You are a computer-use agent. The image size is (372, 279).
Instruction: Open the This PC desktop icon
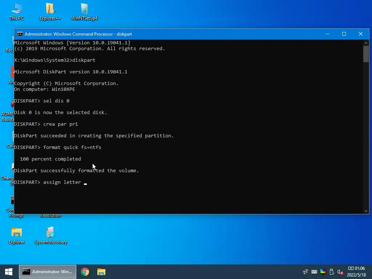pyautogui.click(x=17, y=12)
